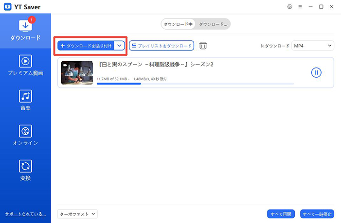Maximize the YT Saver window
This screenshot has height=223, width=341.
[321, 7]
